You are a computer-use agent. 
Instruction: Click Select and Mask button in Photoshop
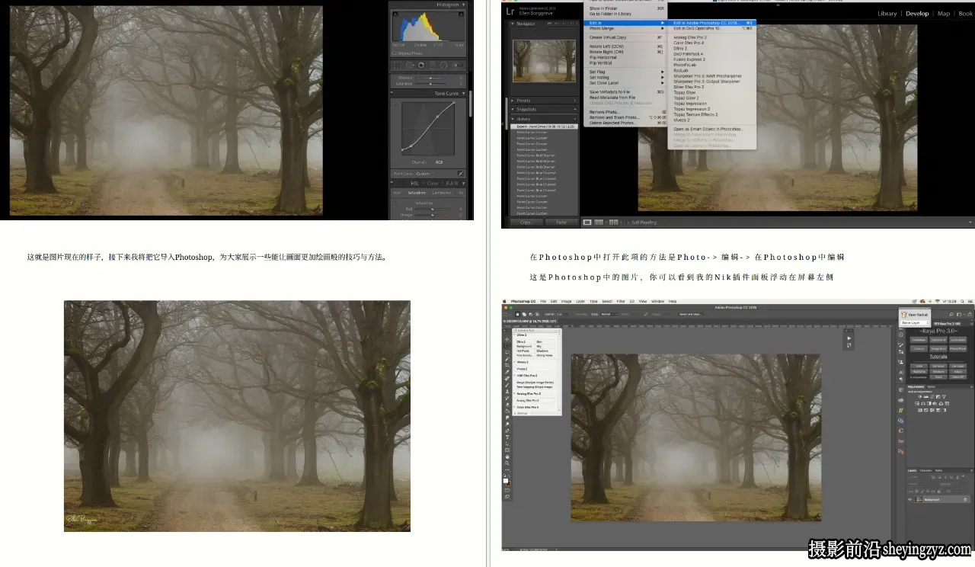[x=691, y=314]
